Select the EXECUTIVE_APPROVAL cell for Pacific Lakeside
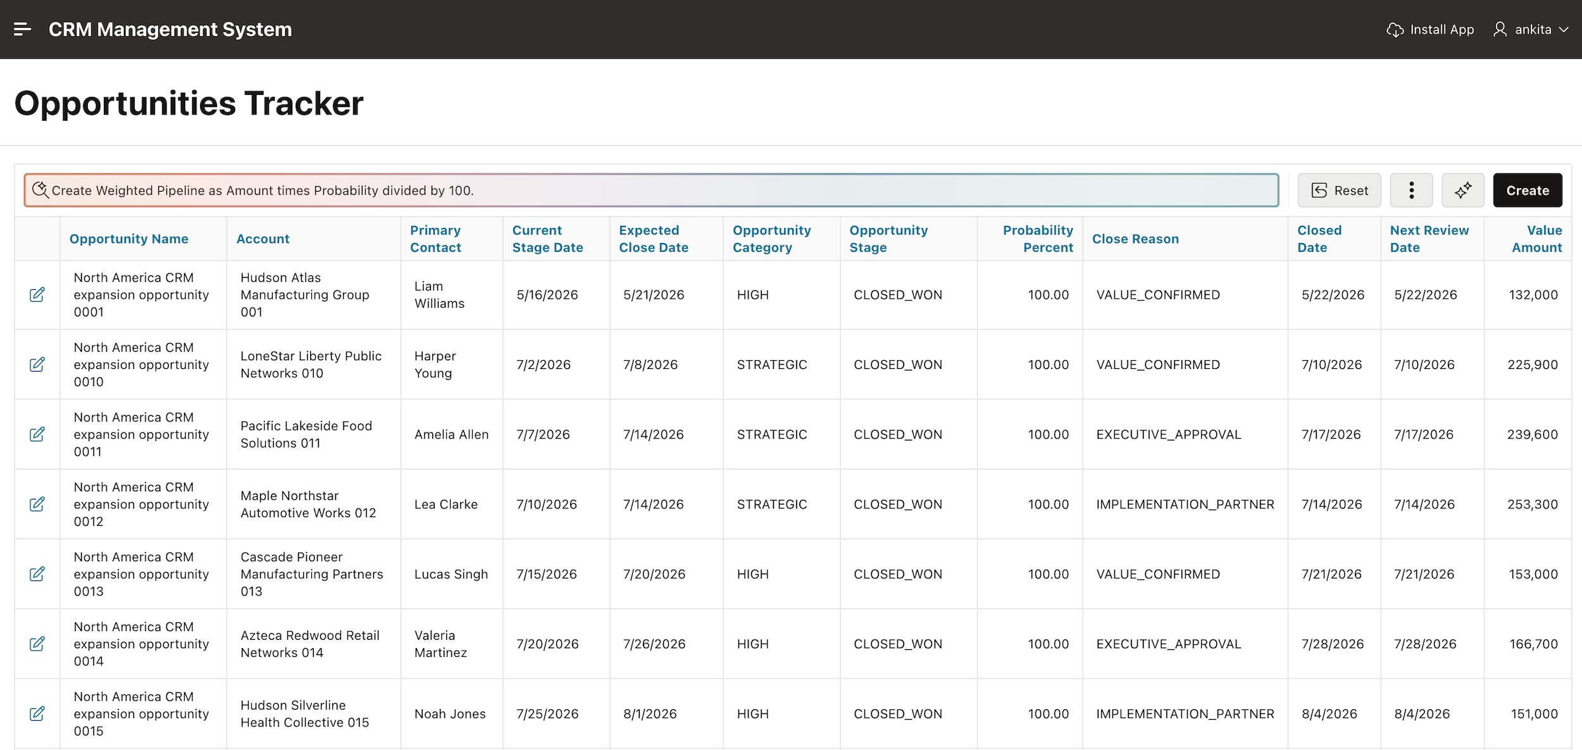The image size is (1582, 750). click(1185, 434)
